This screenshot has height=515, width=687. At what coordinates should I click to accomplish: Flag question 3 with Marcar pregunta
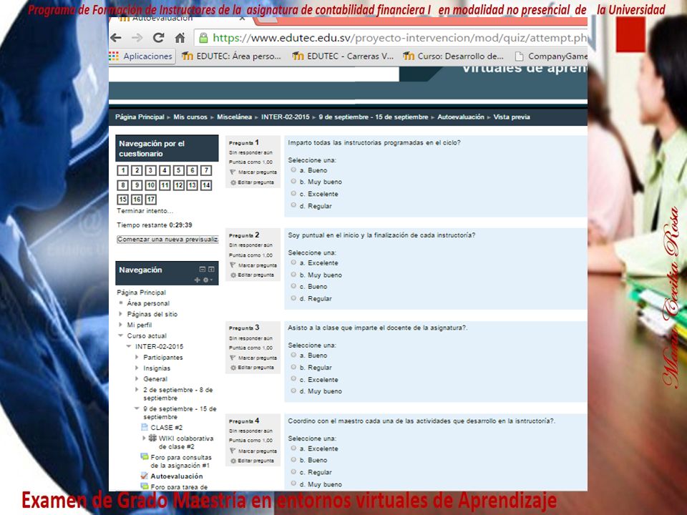[x=253, y=358]
